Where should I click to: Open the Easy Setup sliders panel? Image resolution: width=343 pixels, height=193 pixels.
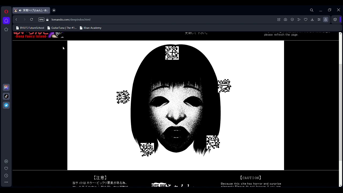coord(319,20)
